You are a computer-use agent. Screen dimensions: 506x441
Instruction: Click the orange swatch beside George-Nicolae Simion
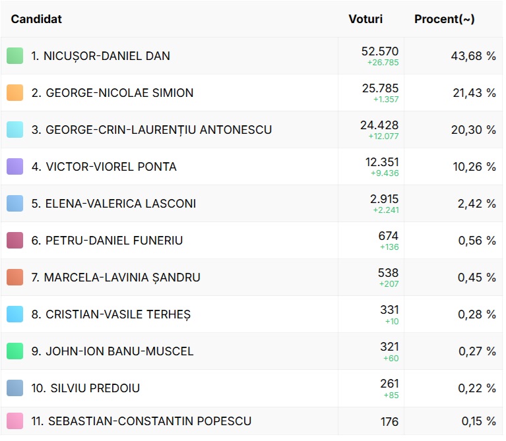[x=15, y=93]
